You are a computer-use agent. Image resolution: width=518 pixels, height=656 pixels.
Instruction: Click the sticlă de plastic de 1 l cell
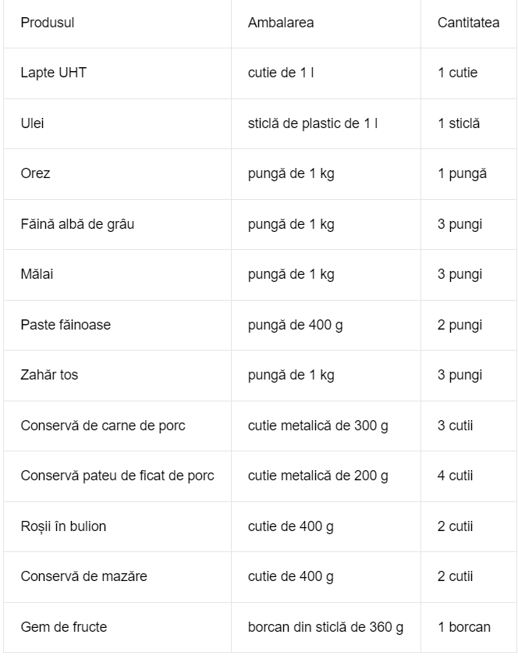326,124
